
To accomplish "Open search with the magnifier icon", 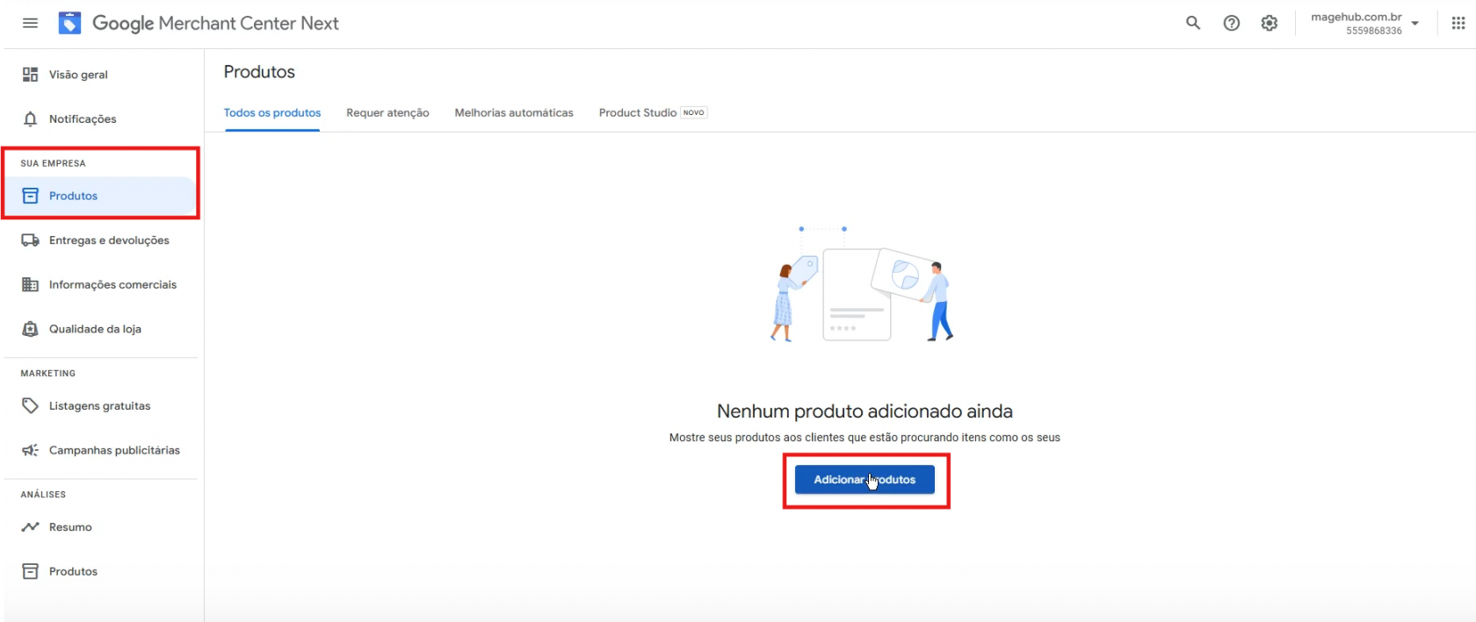I will pyautogui.click(x=1193, y=23).
